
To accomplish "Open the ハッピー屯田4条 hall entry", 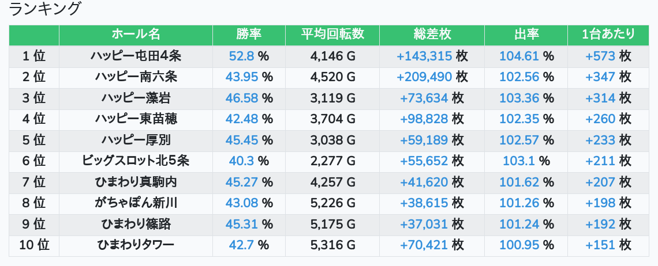I will pos(136,56).
